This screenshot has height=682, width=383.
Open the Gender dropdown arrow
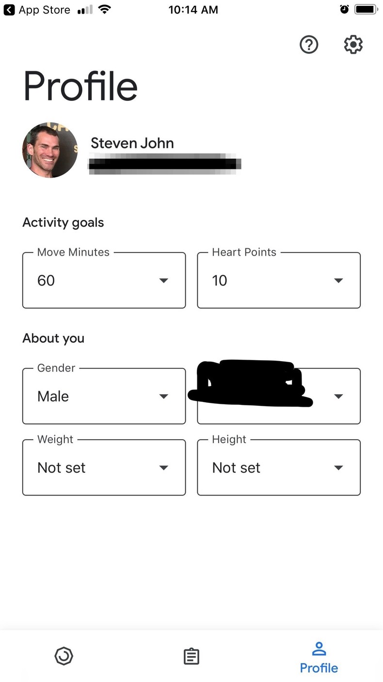[x=164, y=397]
